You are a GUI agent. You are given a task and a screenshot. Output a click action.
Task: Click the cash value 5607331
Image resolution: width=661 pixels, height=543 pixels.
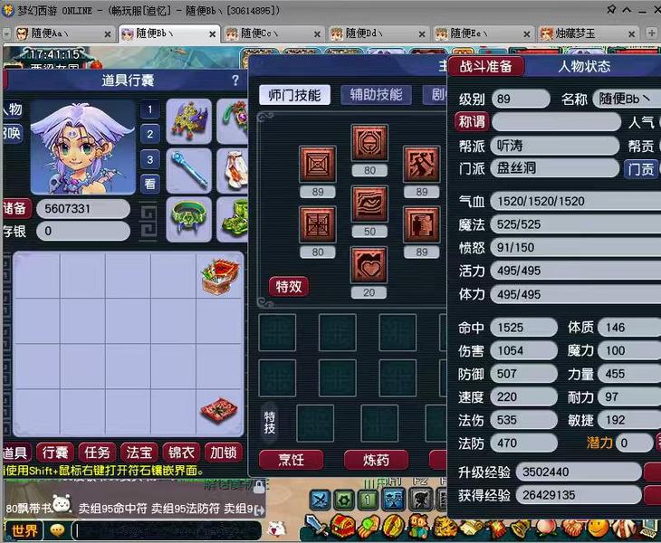[x=83, y=209]
